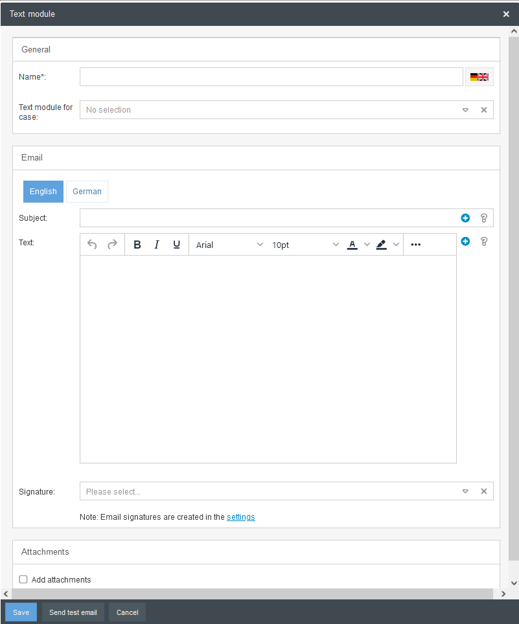Image resolution: width=519 pixels, height=624 pixels.
Task: Expand the Text module for case dropdown
Action: coord(465,110)
